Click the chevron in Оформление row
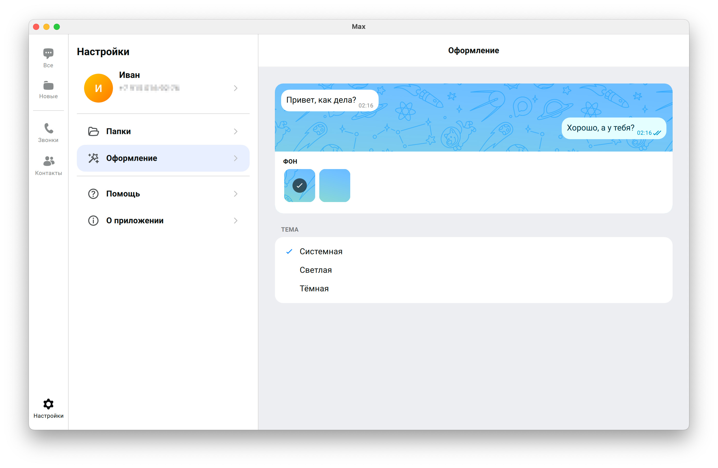The image size is (718, 468). click(236, 158)
